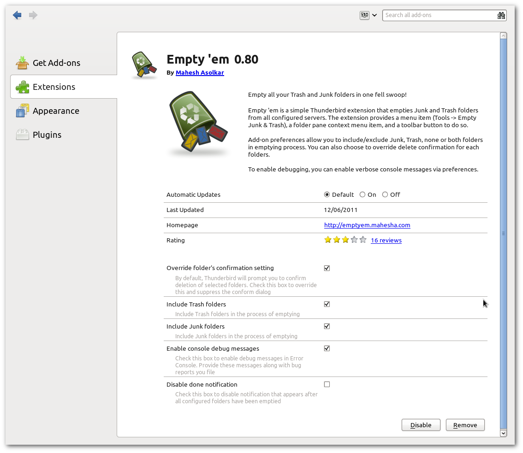Check Disable done notification
The height and width of the screenshot is (453, 523).
327,384
